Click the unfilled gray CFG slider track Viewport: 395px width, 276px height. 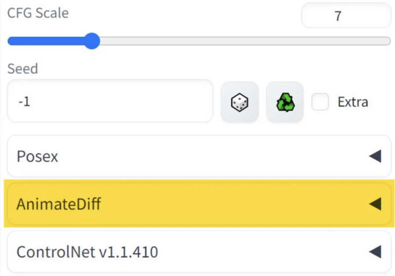coord(247,41)
